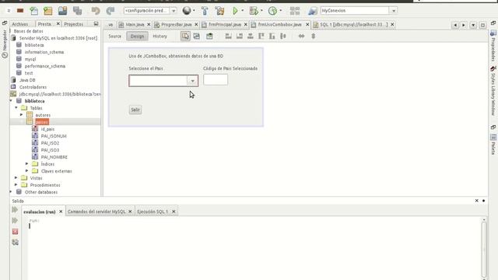Image resolution: width=498 pixels, height=280 pixels.
Task: Click the New File toolbar icon
Action: point(34,11)
